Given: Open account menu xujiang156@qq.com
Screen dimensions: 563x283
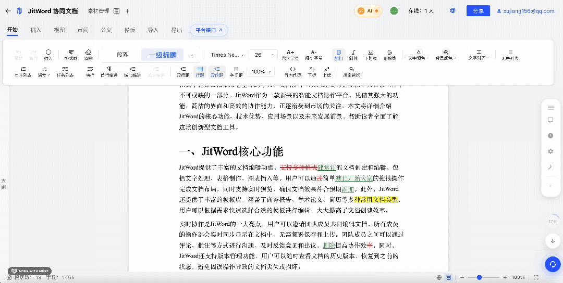Looking at the screenshot, I should pyautogui.click(x=525, y=11).
